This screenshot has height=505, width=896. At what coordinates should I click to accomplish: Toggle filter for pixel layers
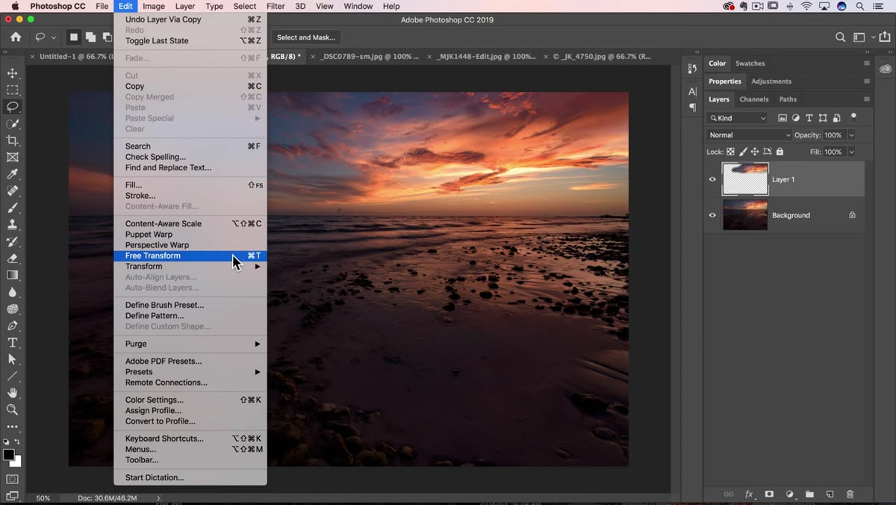coord(783,118)
